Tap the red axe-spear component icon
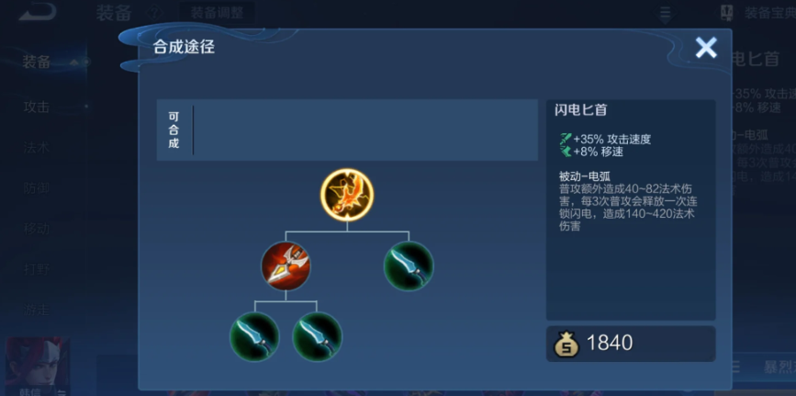Image resolution: width=796 pixels, height=396 pixels. coord(286,266)
